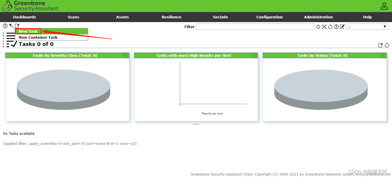Screen dimensions: 392x177
Task: Open the Dashboards menu
Action: 24,17
